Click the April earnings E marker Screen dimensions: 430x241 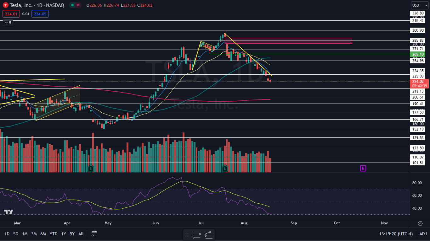91,168
